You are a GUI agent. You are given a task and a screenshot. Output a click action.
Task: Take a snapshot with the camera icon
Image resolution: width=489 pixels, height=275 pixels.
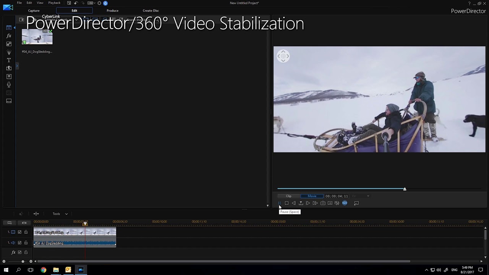(x=323, y=203)
